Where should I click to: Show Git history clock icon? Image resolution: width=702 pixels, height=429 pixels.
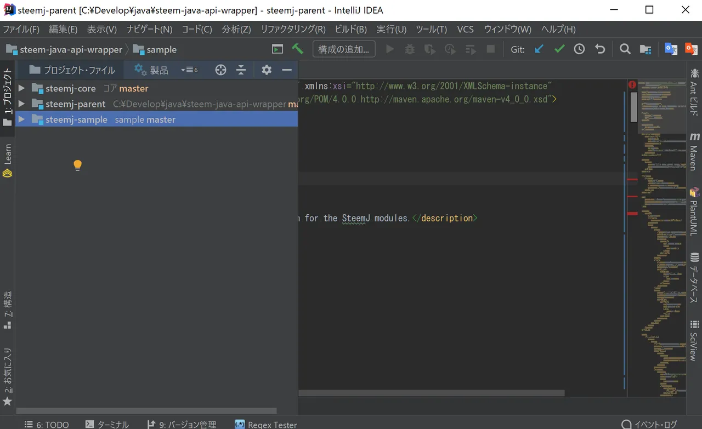coord(579,49)
